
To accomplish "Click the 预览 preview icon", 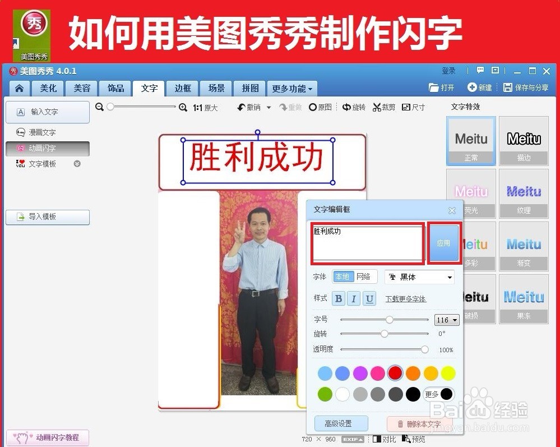I will 413,439.
